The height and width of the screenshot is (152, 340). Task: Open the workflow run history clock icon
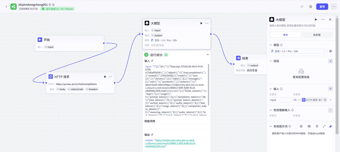(311, 7)
